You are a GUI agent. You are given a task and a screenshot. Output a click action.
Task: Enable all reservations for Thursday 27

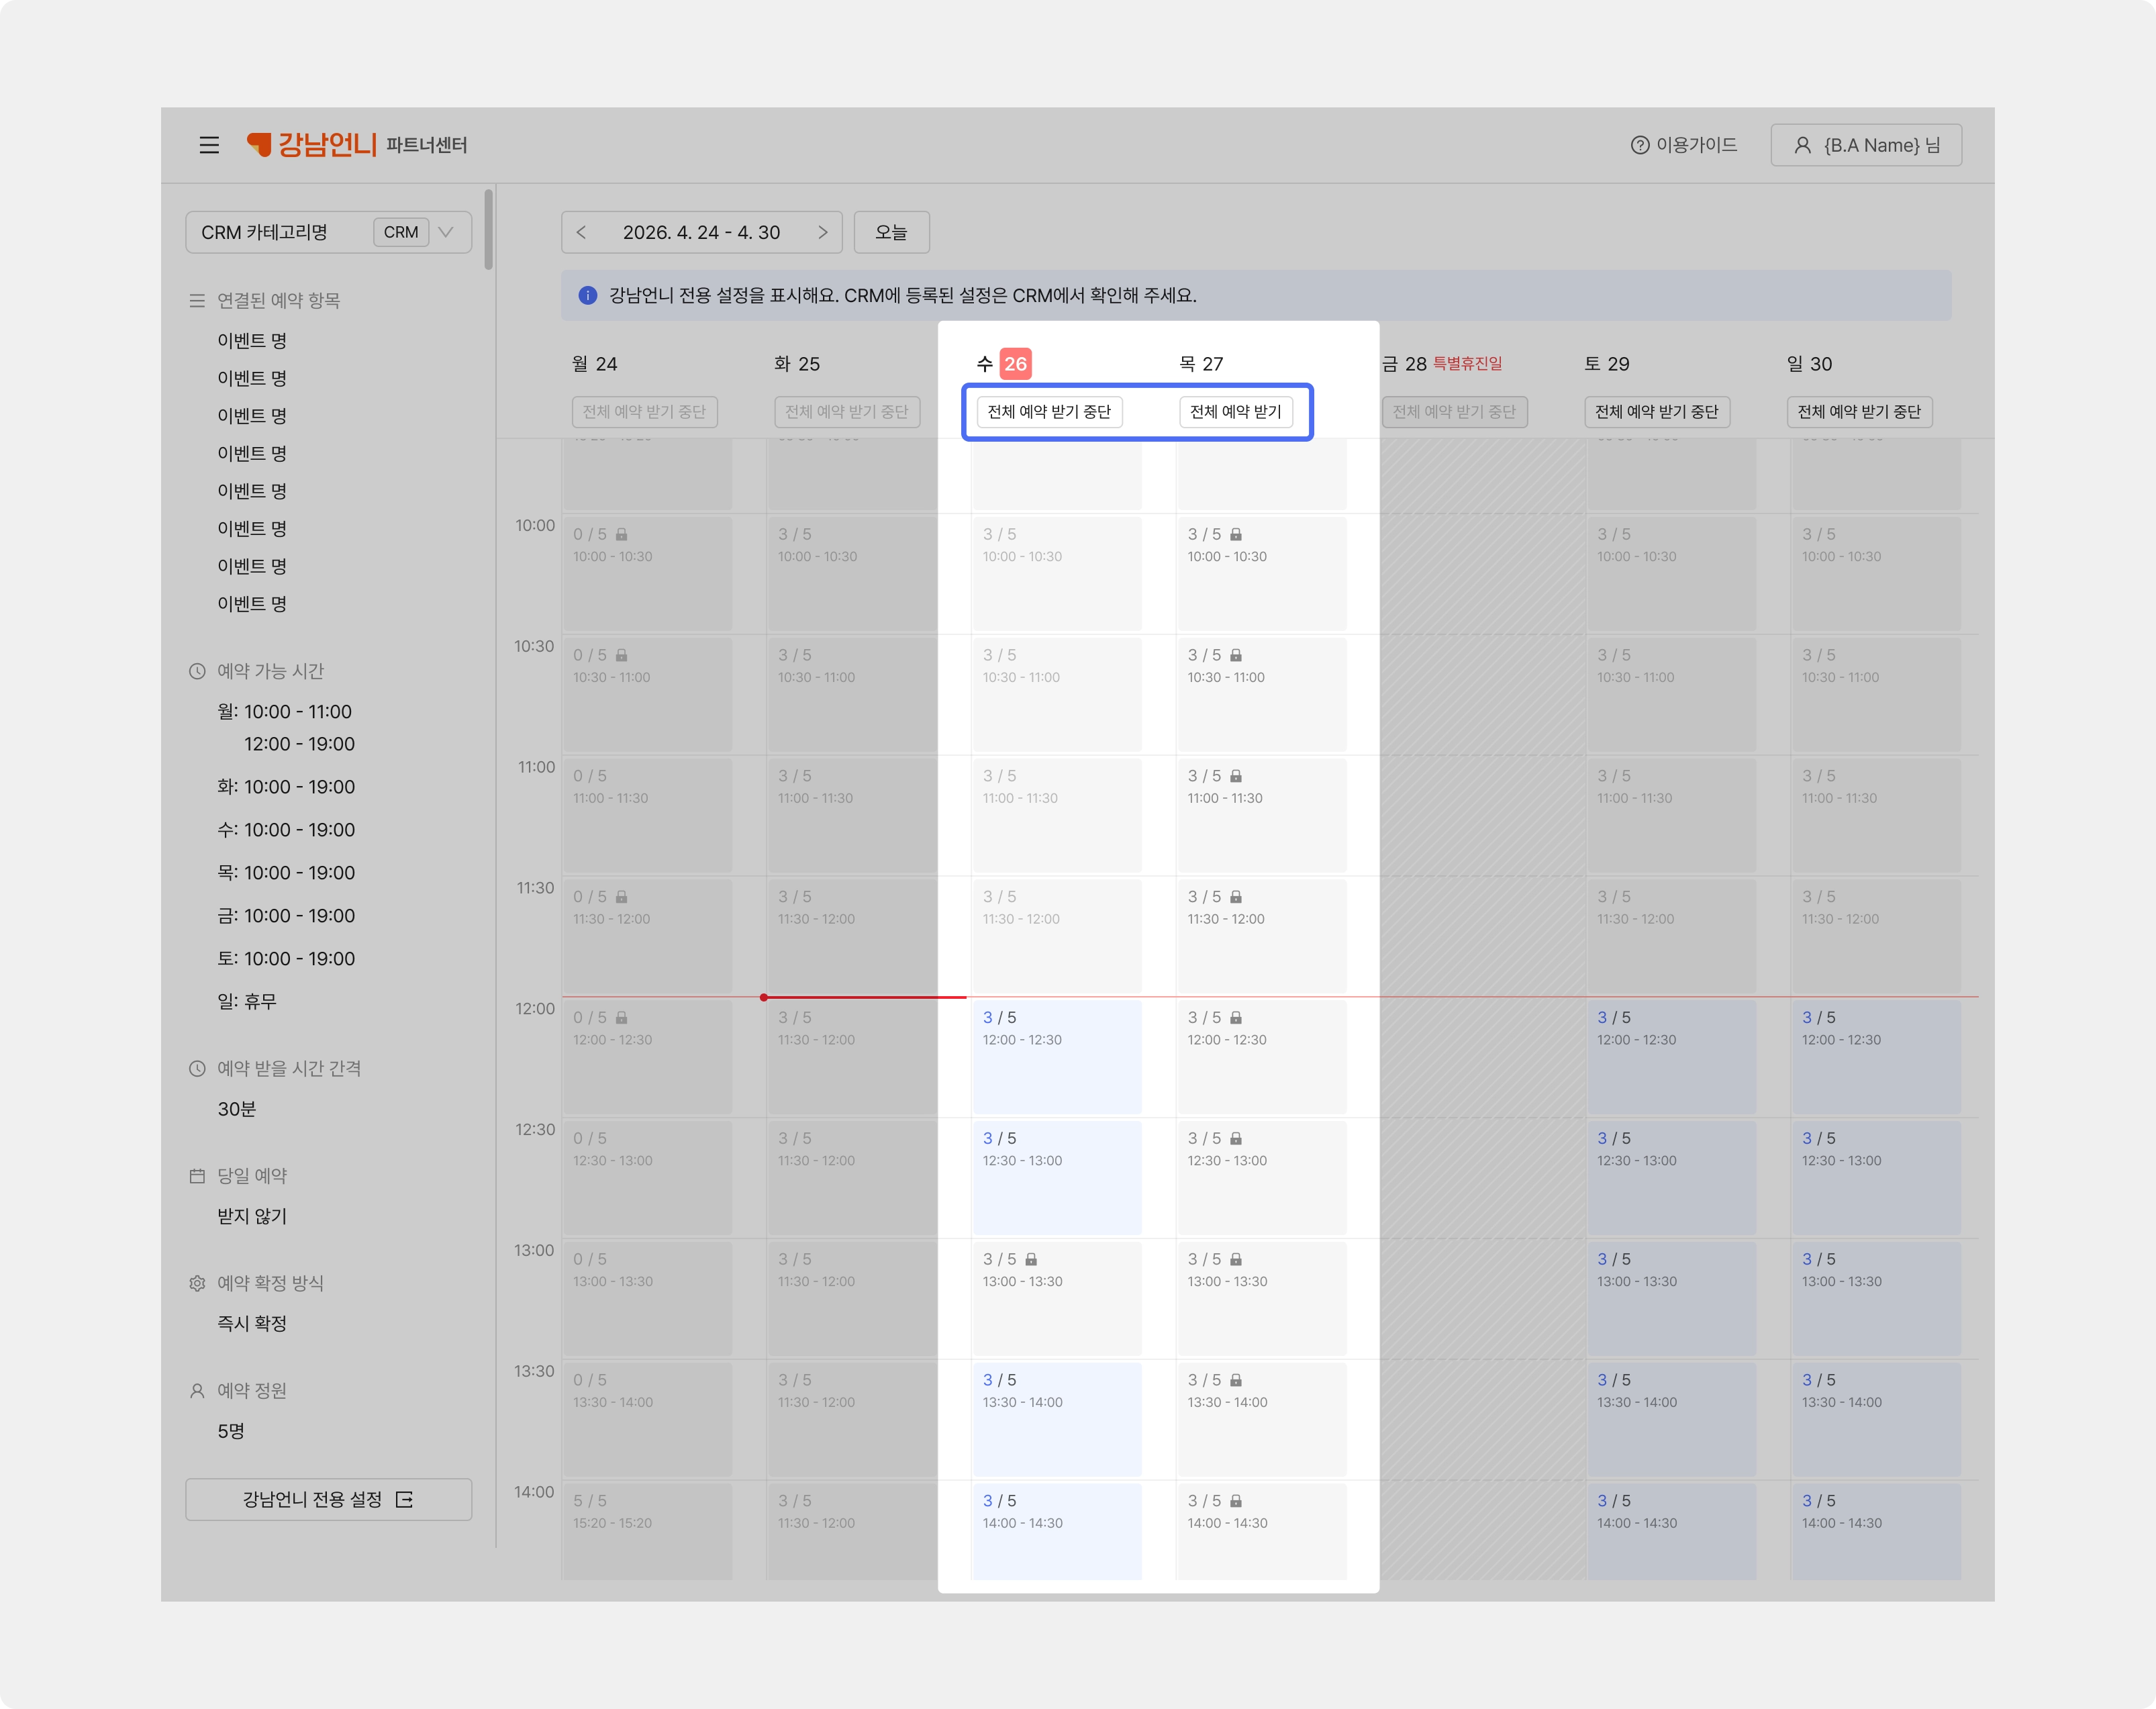pyautogui.click(x=1235, y=412)
